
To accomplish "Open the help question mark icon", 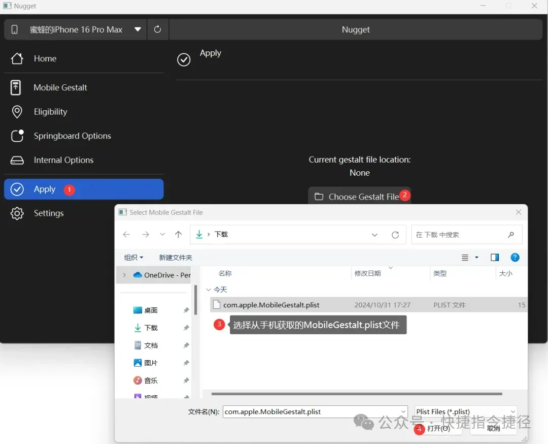I will [x=515, y=258].
